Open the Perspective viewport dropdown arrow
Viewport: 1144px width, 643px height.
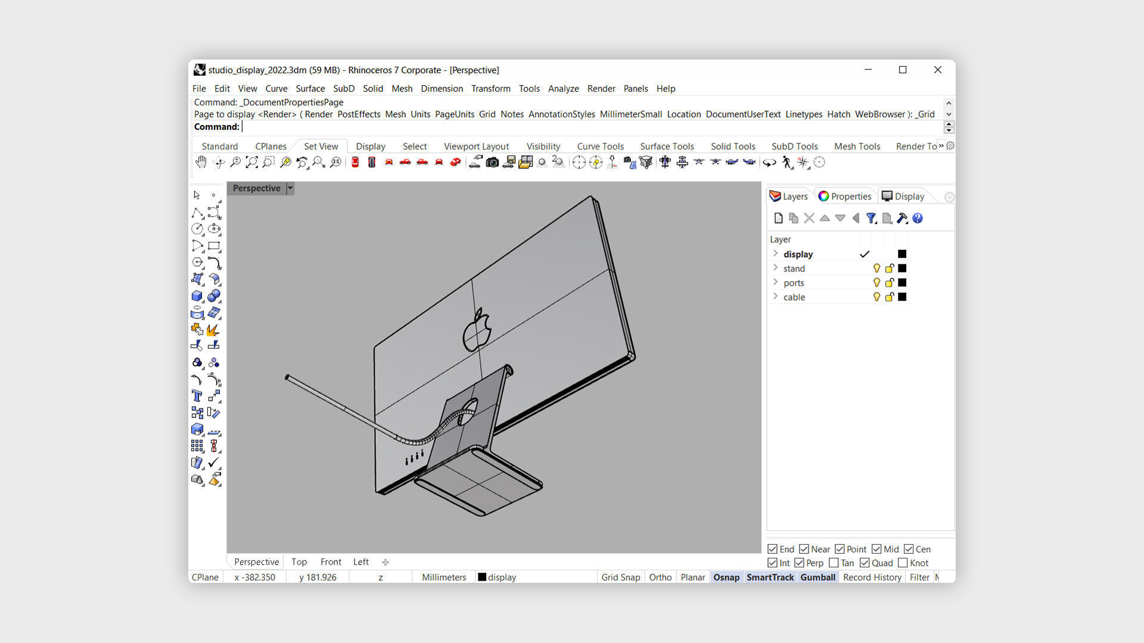(x=290, y=188)
